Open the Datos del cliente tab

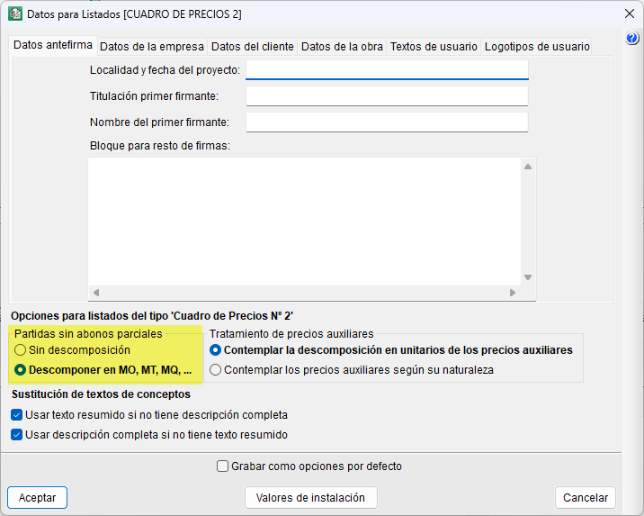(x=252, y=47)
